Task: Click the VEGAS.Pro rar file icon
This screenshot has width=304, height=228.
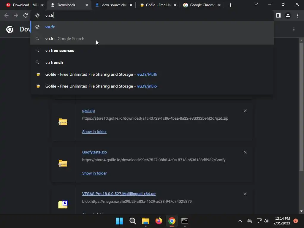Action: pos(63,205)
